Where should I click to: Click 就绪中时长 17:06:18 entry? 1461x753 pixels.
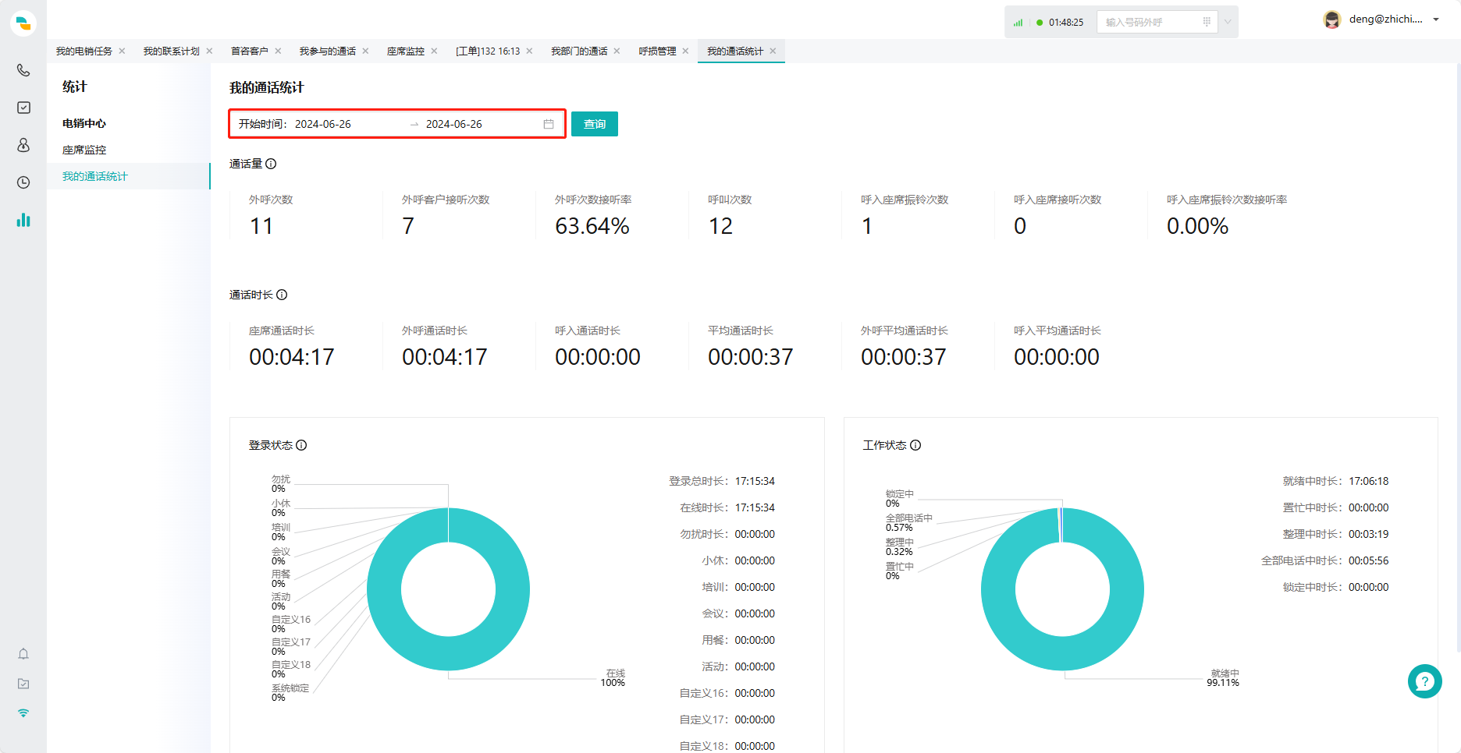(x=1336, y=481)
